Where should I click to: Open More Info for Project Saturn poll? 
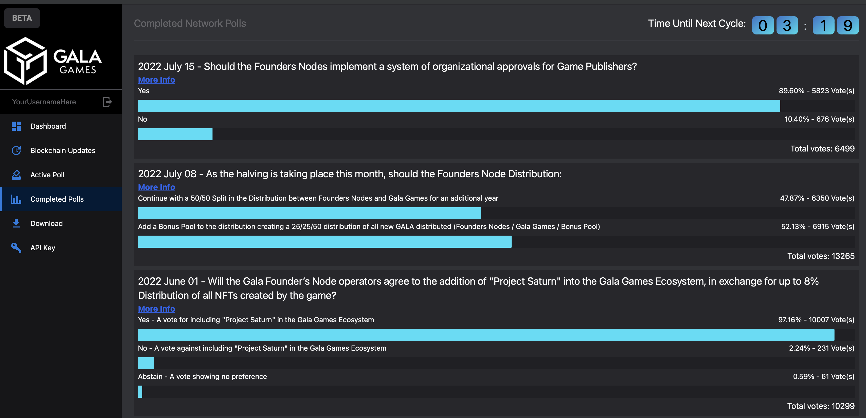click(156, 309)
